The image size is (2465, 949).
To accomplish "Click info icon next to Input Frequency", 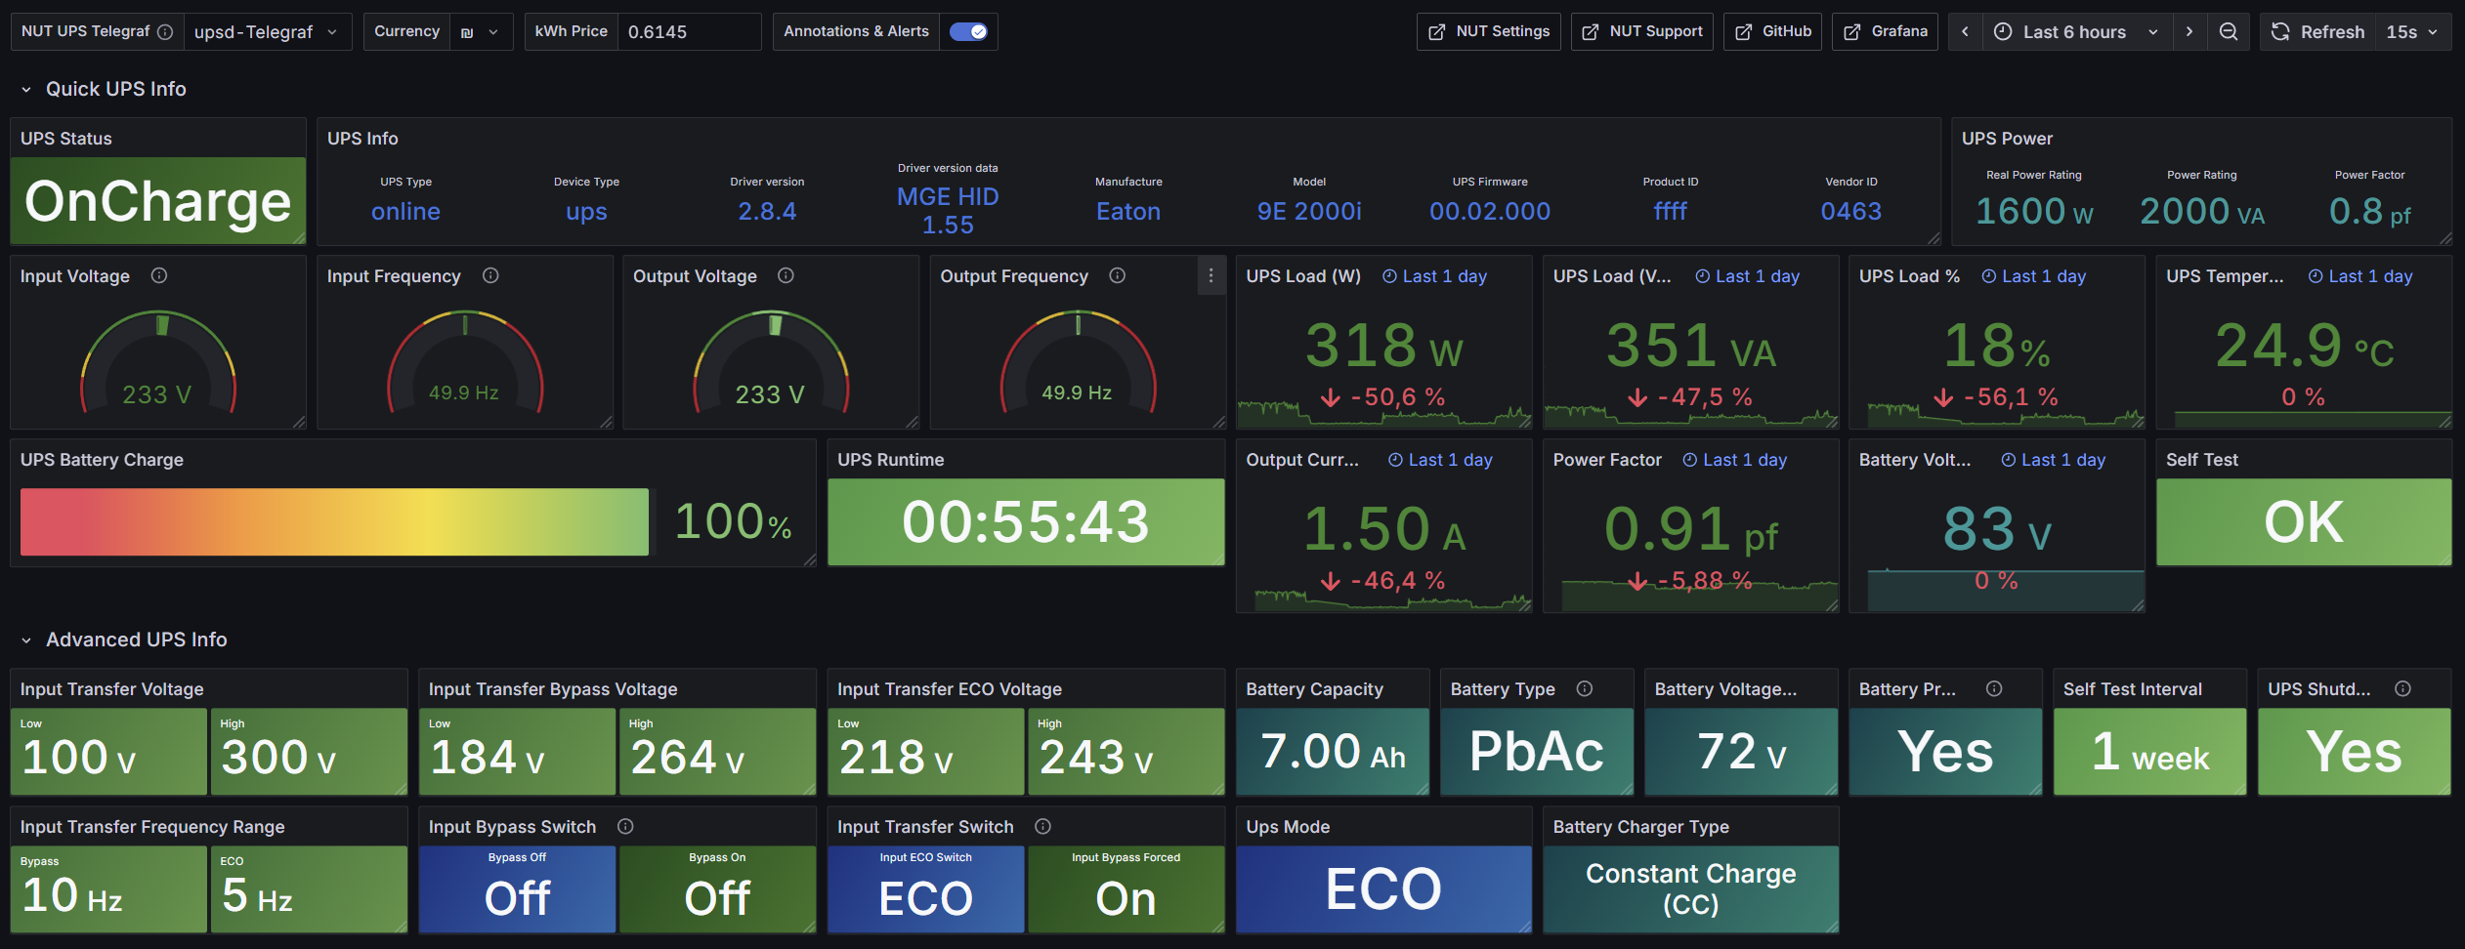I will coord(490,275).
